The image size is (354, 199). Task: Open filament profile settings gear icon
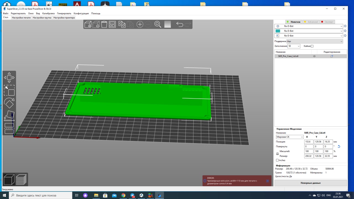click(x=345, y=31)
